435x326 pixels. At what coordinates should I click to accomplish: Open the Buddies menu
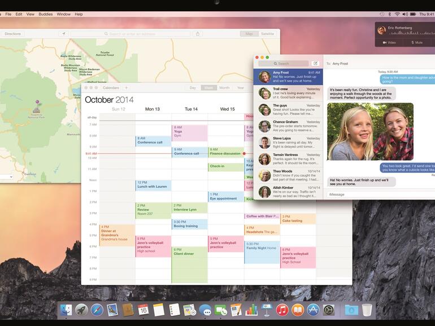46,14
